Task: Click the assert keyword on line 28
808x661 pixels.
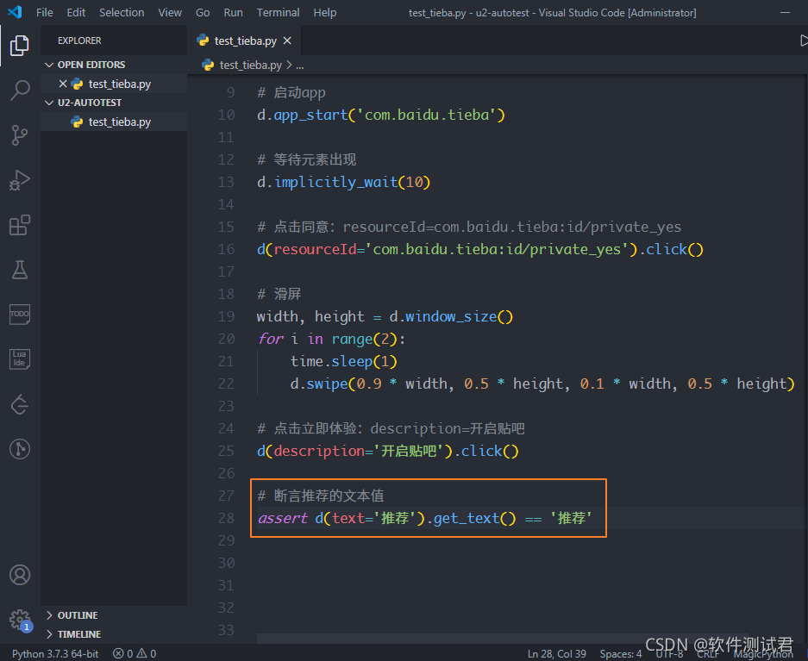Action: tap(282, 519)
